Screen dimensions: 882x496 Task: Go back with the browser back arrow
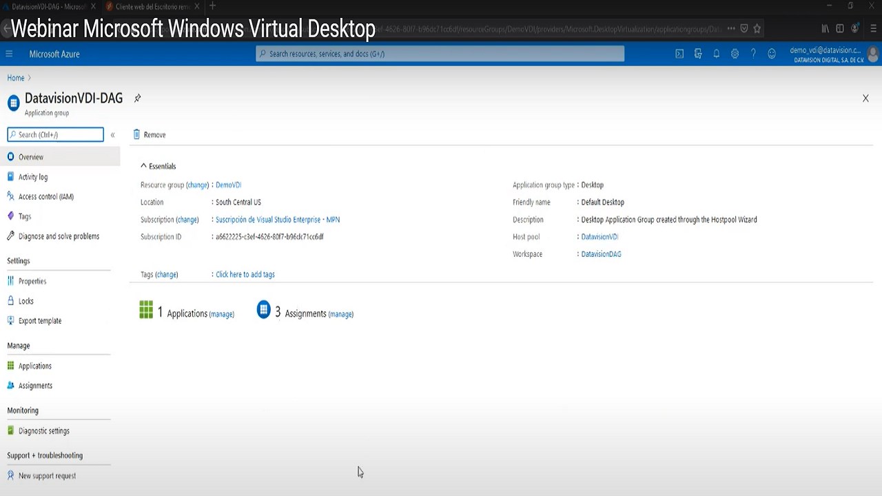[6, 29]
